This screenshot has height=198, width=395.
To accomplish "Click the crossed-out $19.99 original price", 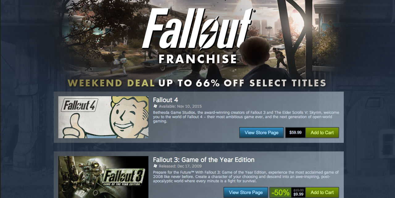I will [298, 190].
